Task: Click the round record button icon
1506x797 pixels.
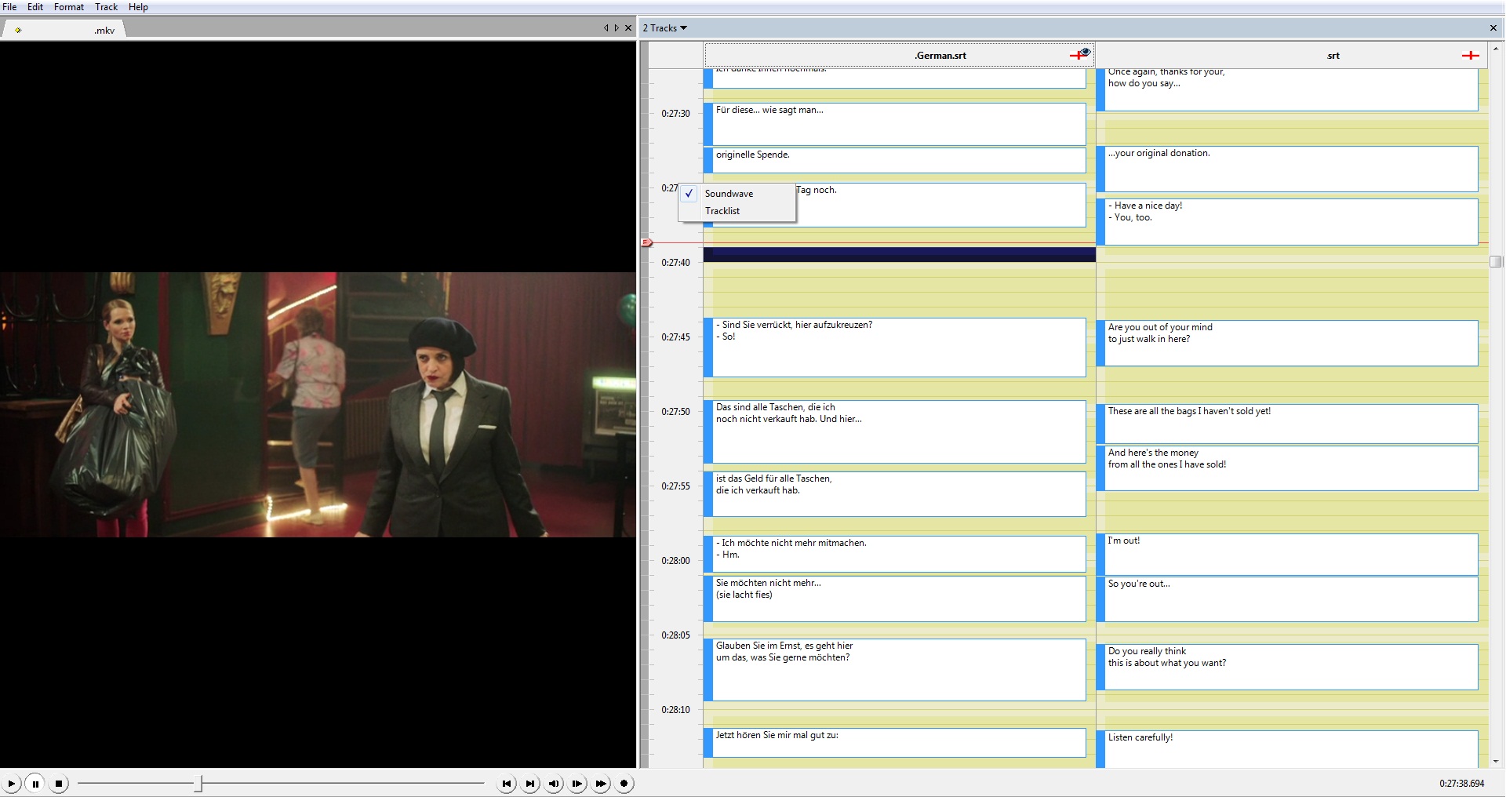Action: pos(624,784)
